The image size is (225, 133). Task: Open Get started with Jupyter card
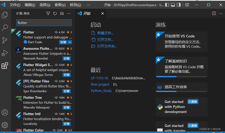[x=182, y=126]
